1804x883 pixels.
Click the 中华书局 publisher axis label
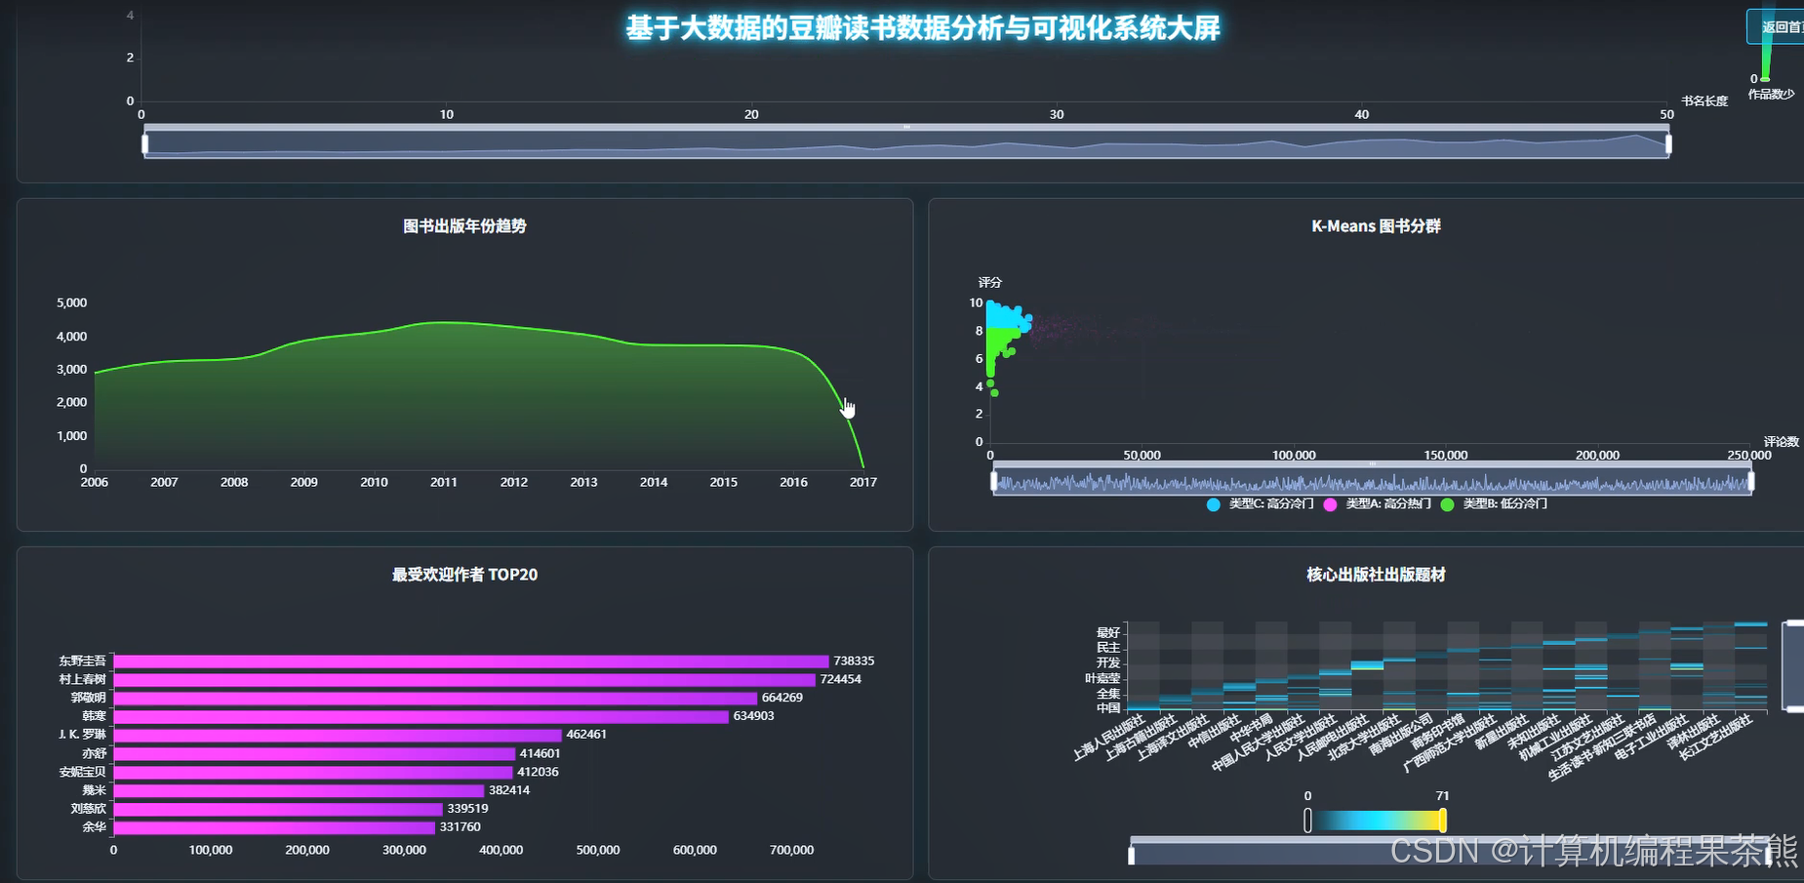1252,729
